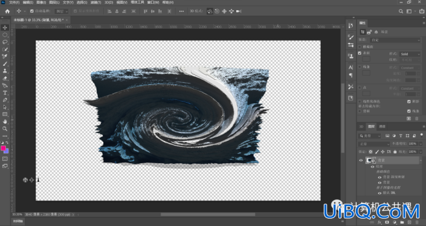Image resolution: width=426 pixels, height=226 pixels.
Task: Uncheck the 表面 checkbox
Action: tap(360, 53)
